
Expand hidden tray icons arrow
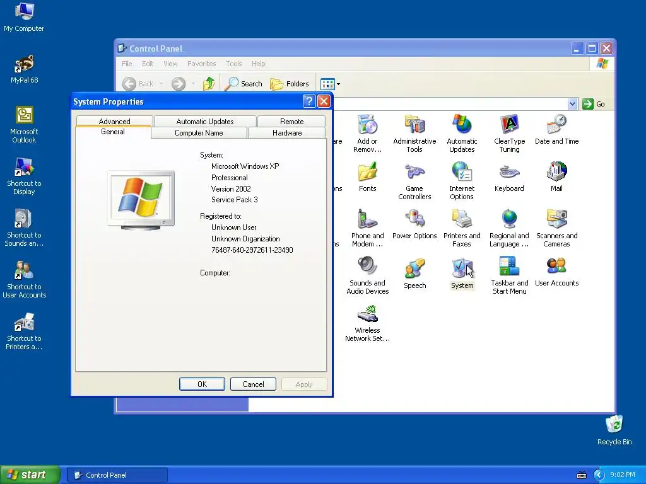599,475
